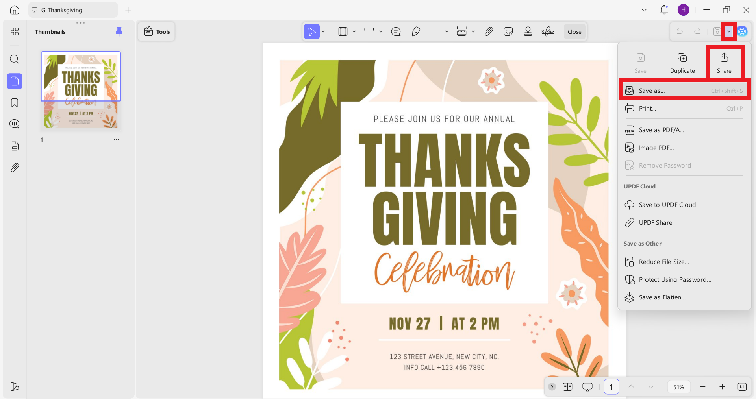Viewport: 756px width, 399px height.
Task: Expand the text tool dropdown arrow
Action: point(381,32)
